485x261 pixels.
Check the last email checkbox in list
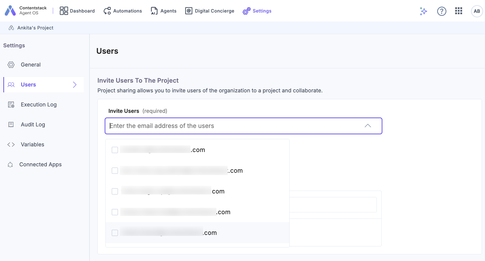[x=115, y=233]
